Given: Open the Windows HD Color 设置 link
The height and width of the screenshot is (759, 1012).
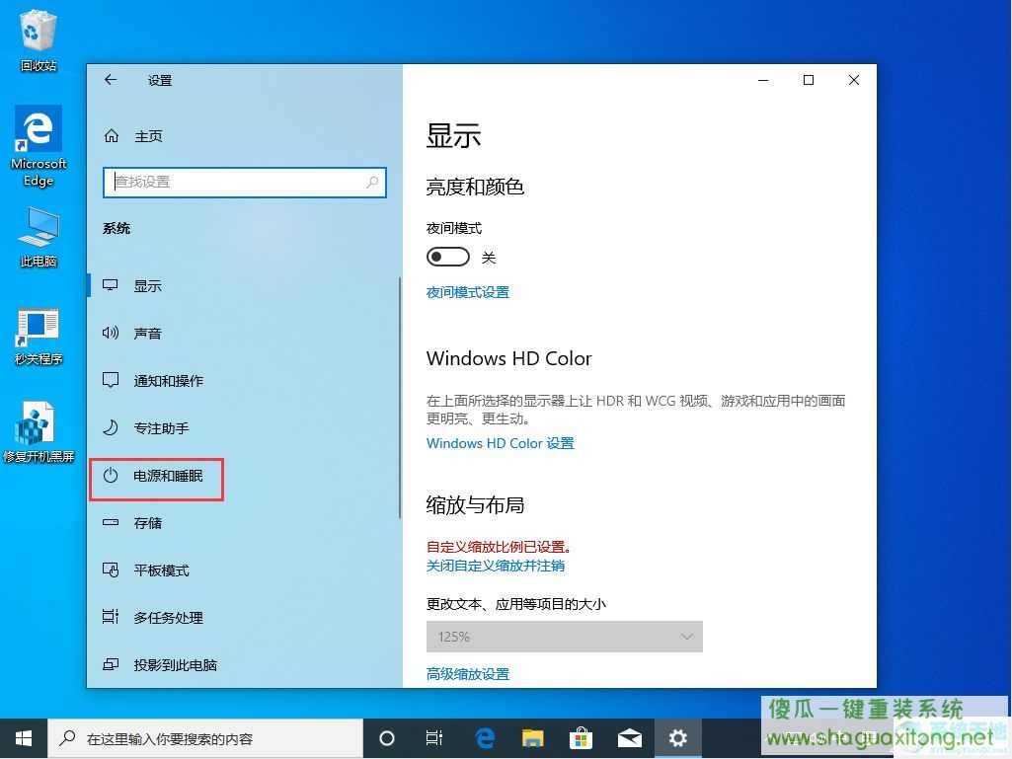Looking at the screenshot, I should coord(501,443).
